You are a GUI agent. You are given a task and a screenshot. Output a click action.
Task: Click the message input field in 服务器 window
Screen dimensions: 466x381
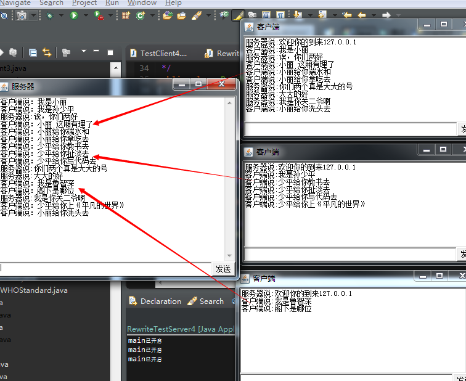pos(105,269)
